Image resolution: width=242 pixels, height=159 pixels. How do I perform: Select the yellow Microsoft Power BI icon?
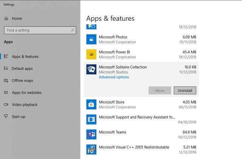[92, 54]
